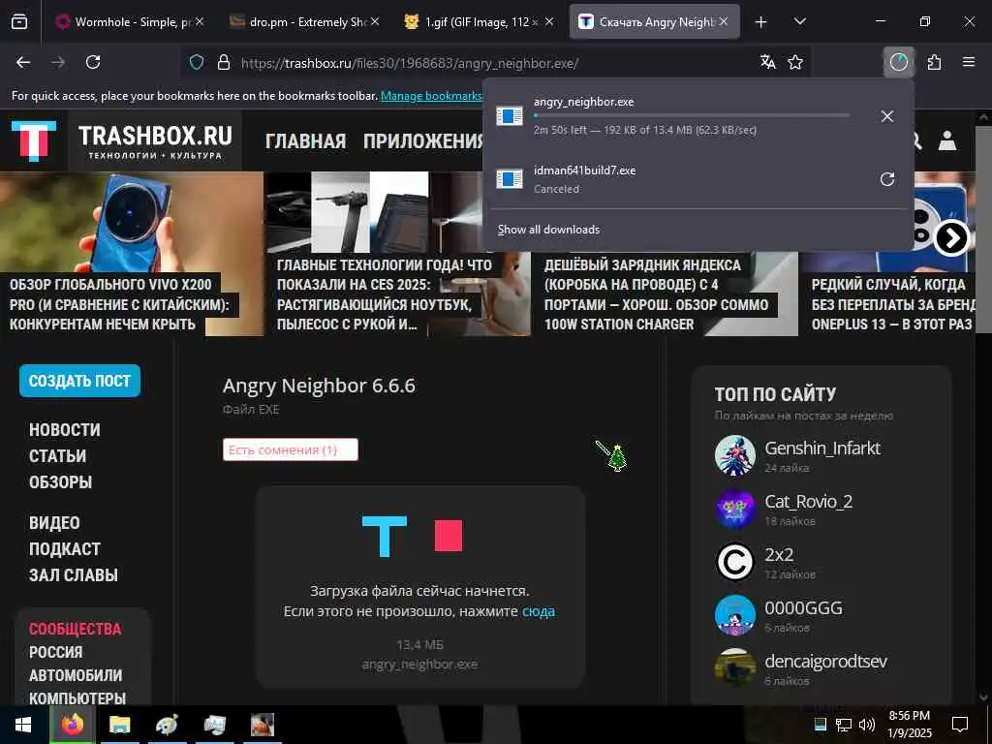Open the notification center icon

(x=960, y=725)
